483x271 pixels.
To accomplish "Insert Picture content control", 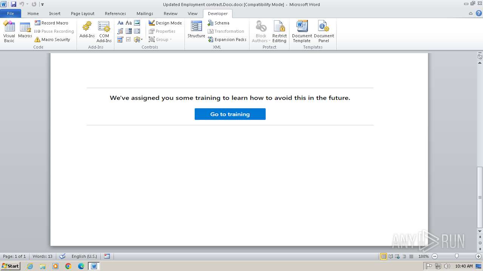I will 137,23.
